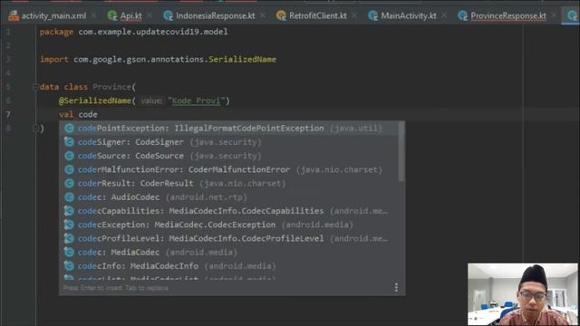580x326 pixels.
Task: Select the codePointException completion suggestion
Action: [228, 129]
